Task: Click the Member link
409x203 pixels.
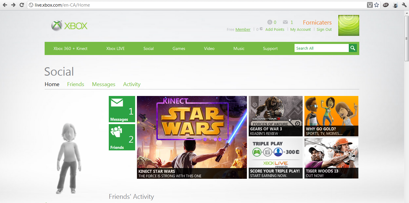Action: tap(243, 29)
